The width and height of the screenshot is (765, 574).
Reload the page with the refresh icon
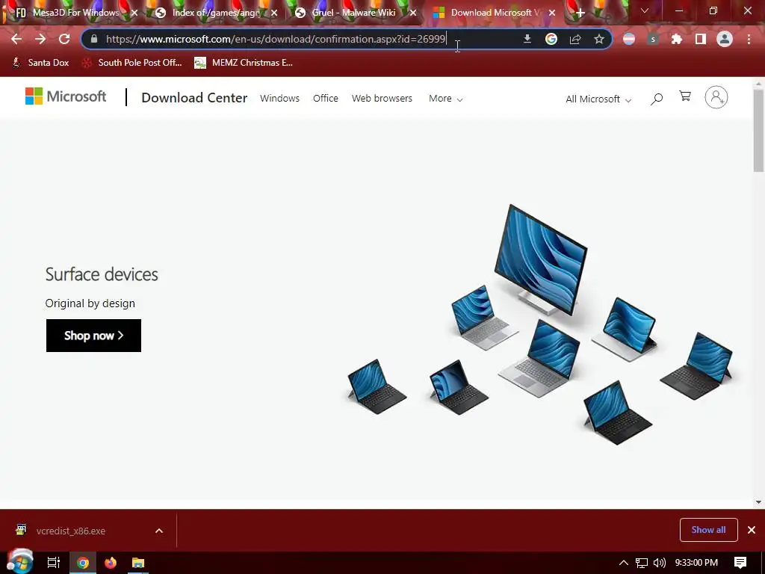(x=64, y=39)
